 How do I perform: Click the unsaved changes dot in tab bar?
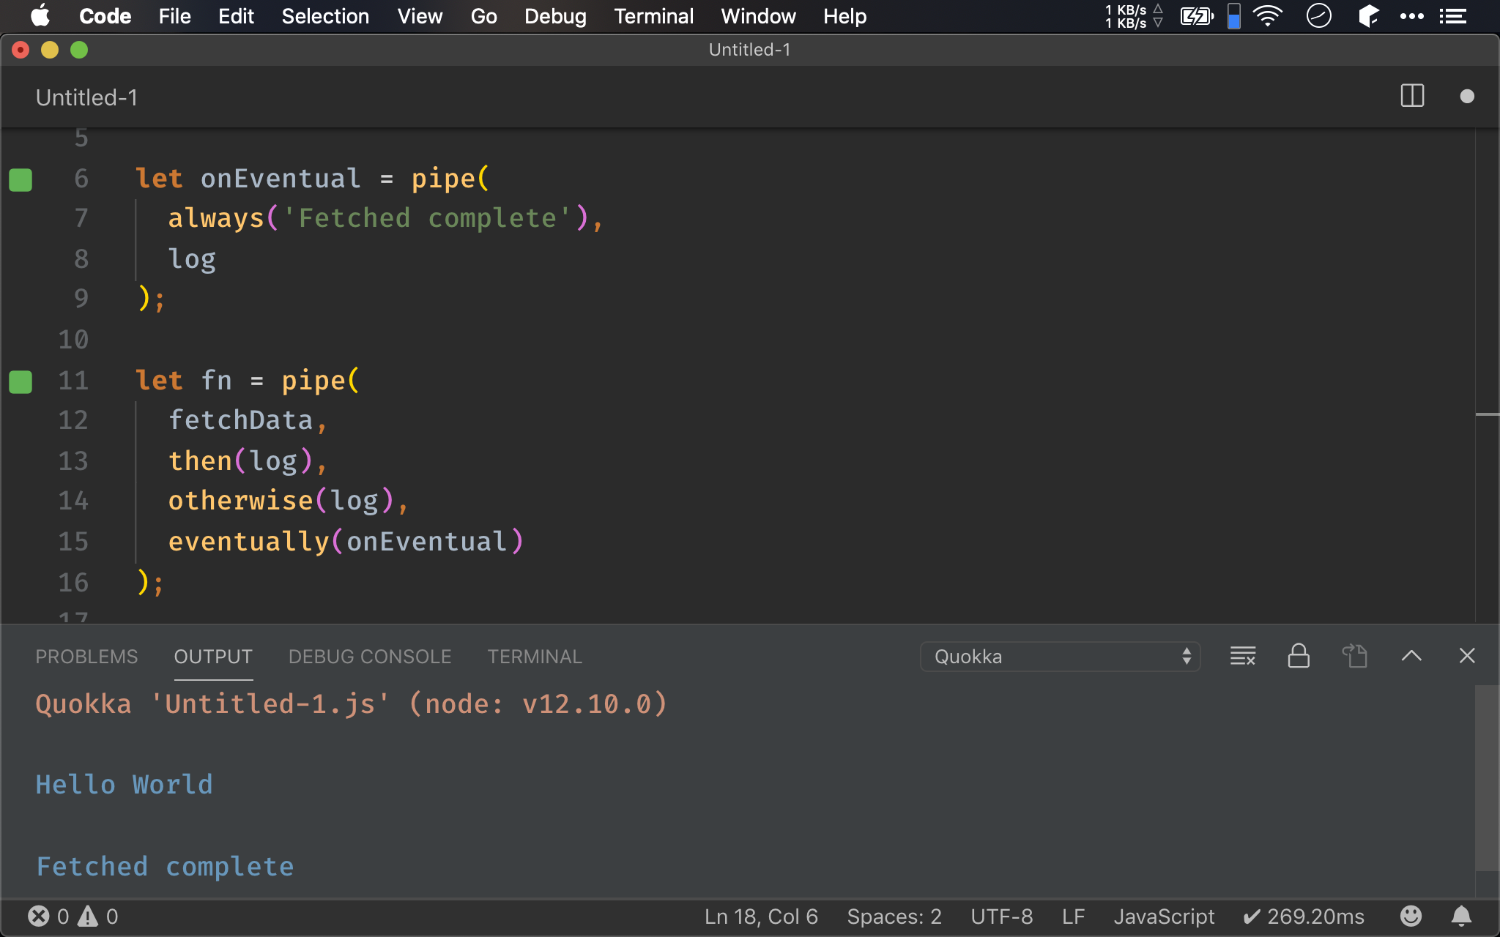1466,97
